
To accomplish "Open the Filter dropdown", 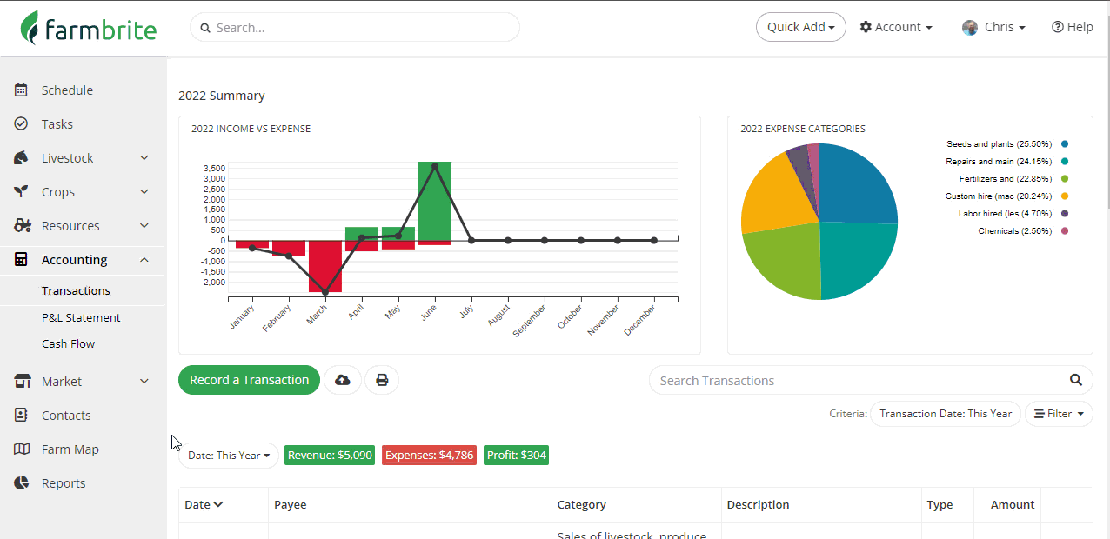I will 1059,414.
